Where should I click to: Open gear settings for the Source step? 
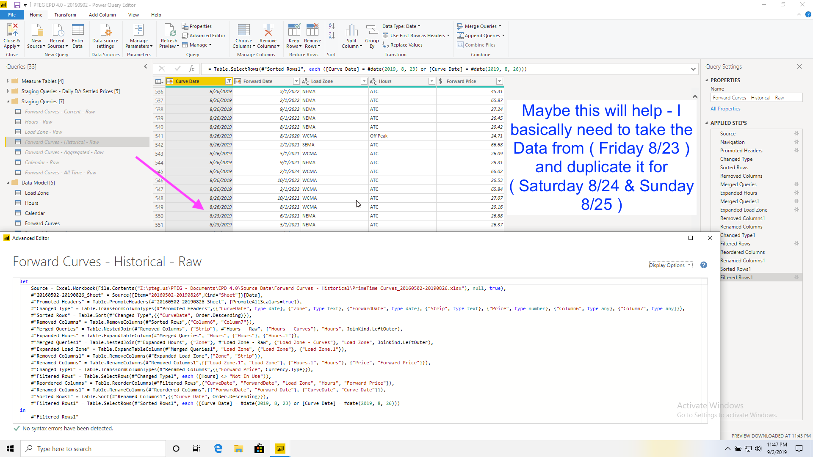(x=796, y=133)
